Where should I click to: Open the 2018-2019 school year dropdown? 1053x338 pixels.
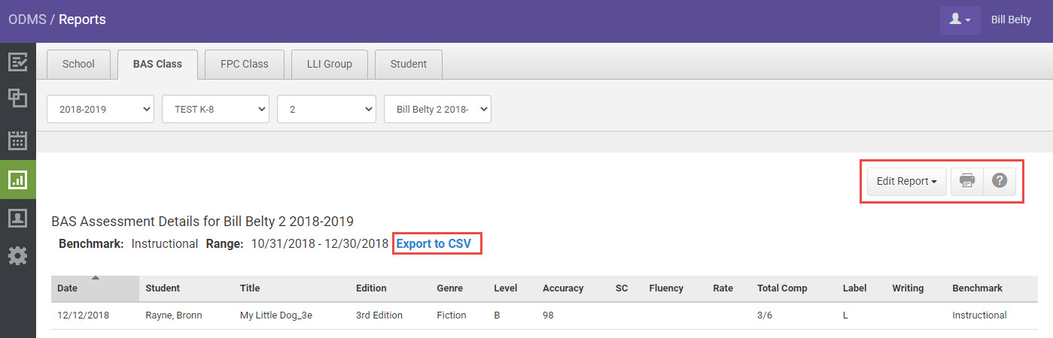(100, 109)
